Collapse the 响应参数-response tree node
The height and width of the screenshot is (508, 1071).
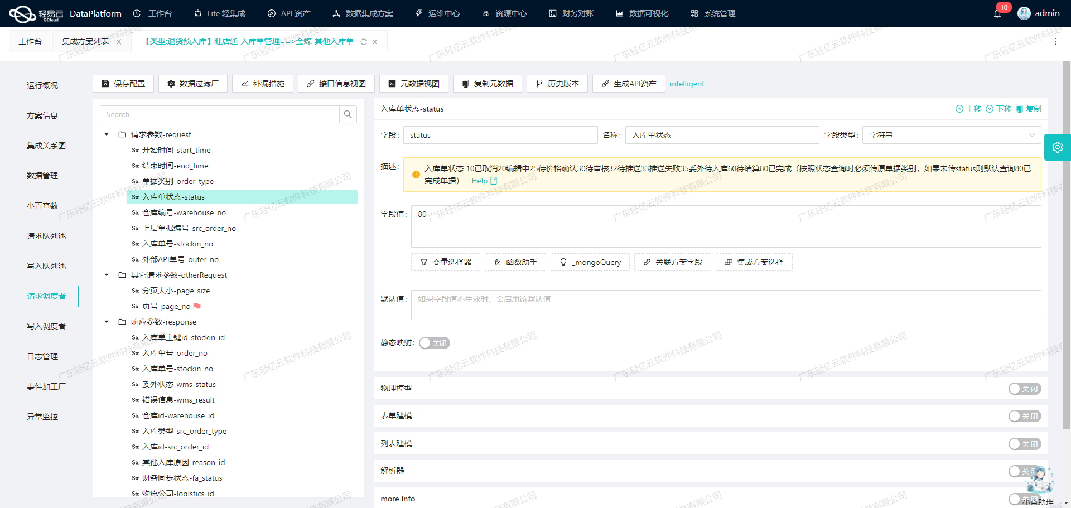pos(106,322)
